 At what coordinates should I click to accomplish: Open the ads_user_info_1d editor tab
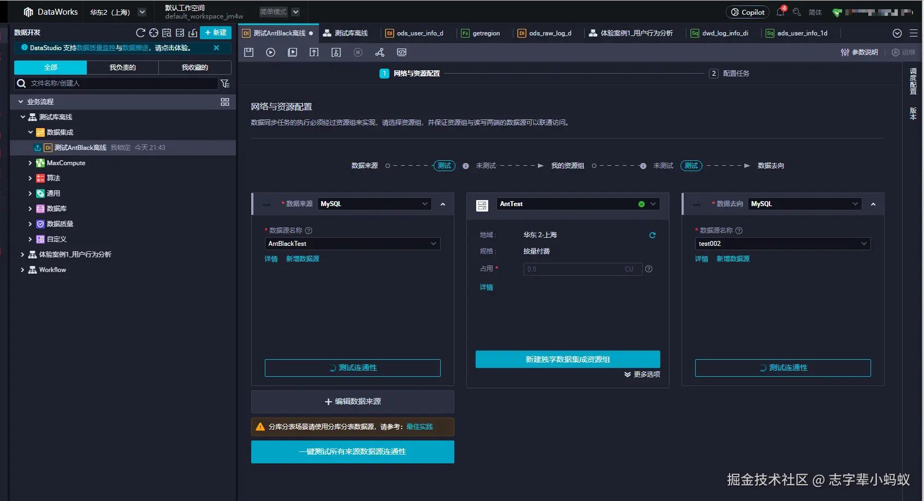tap(797, 33)
